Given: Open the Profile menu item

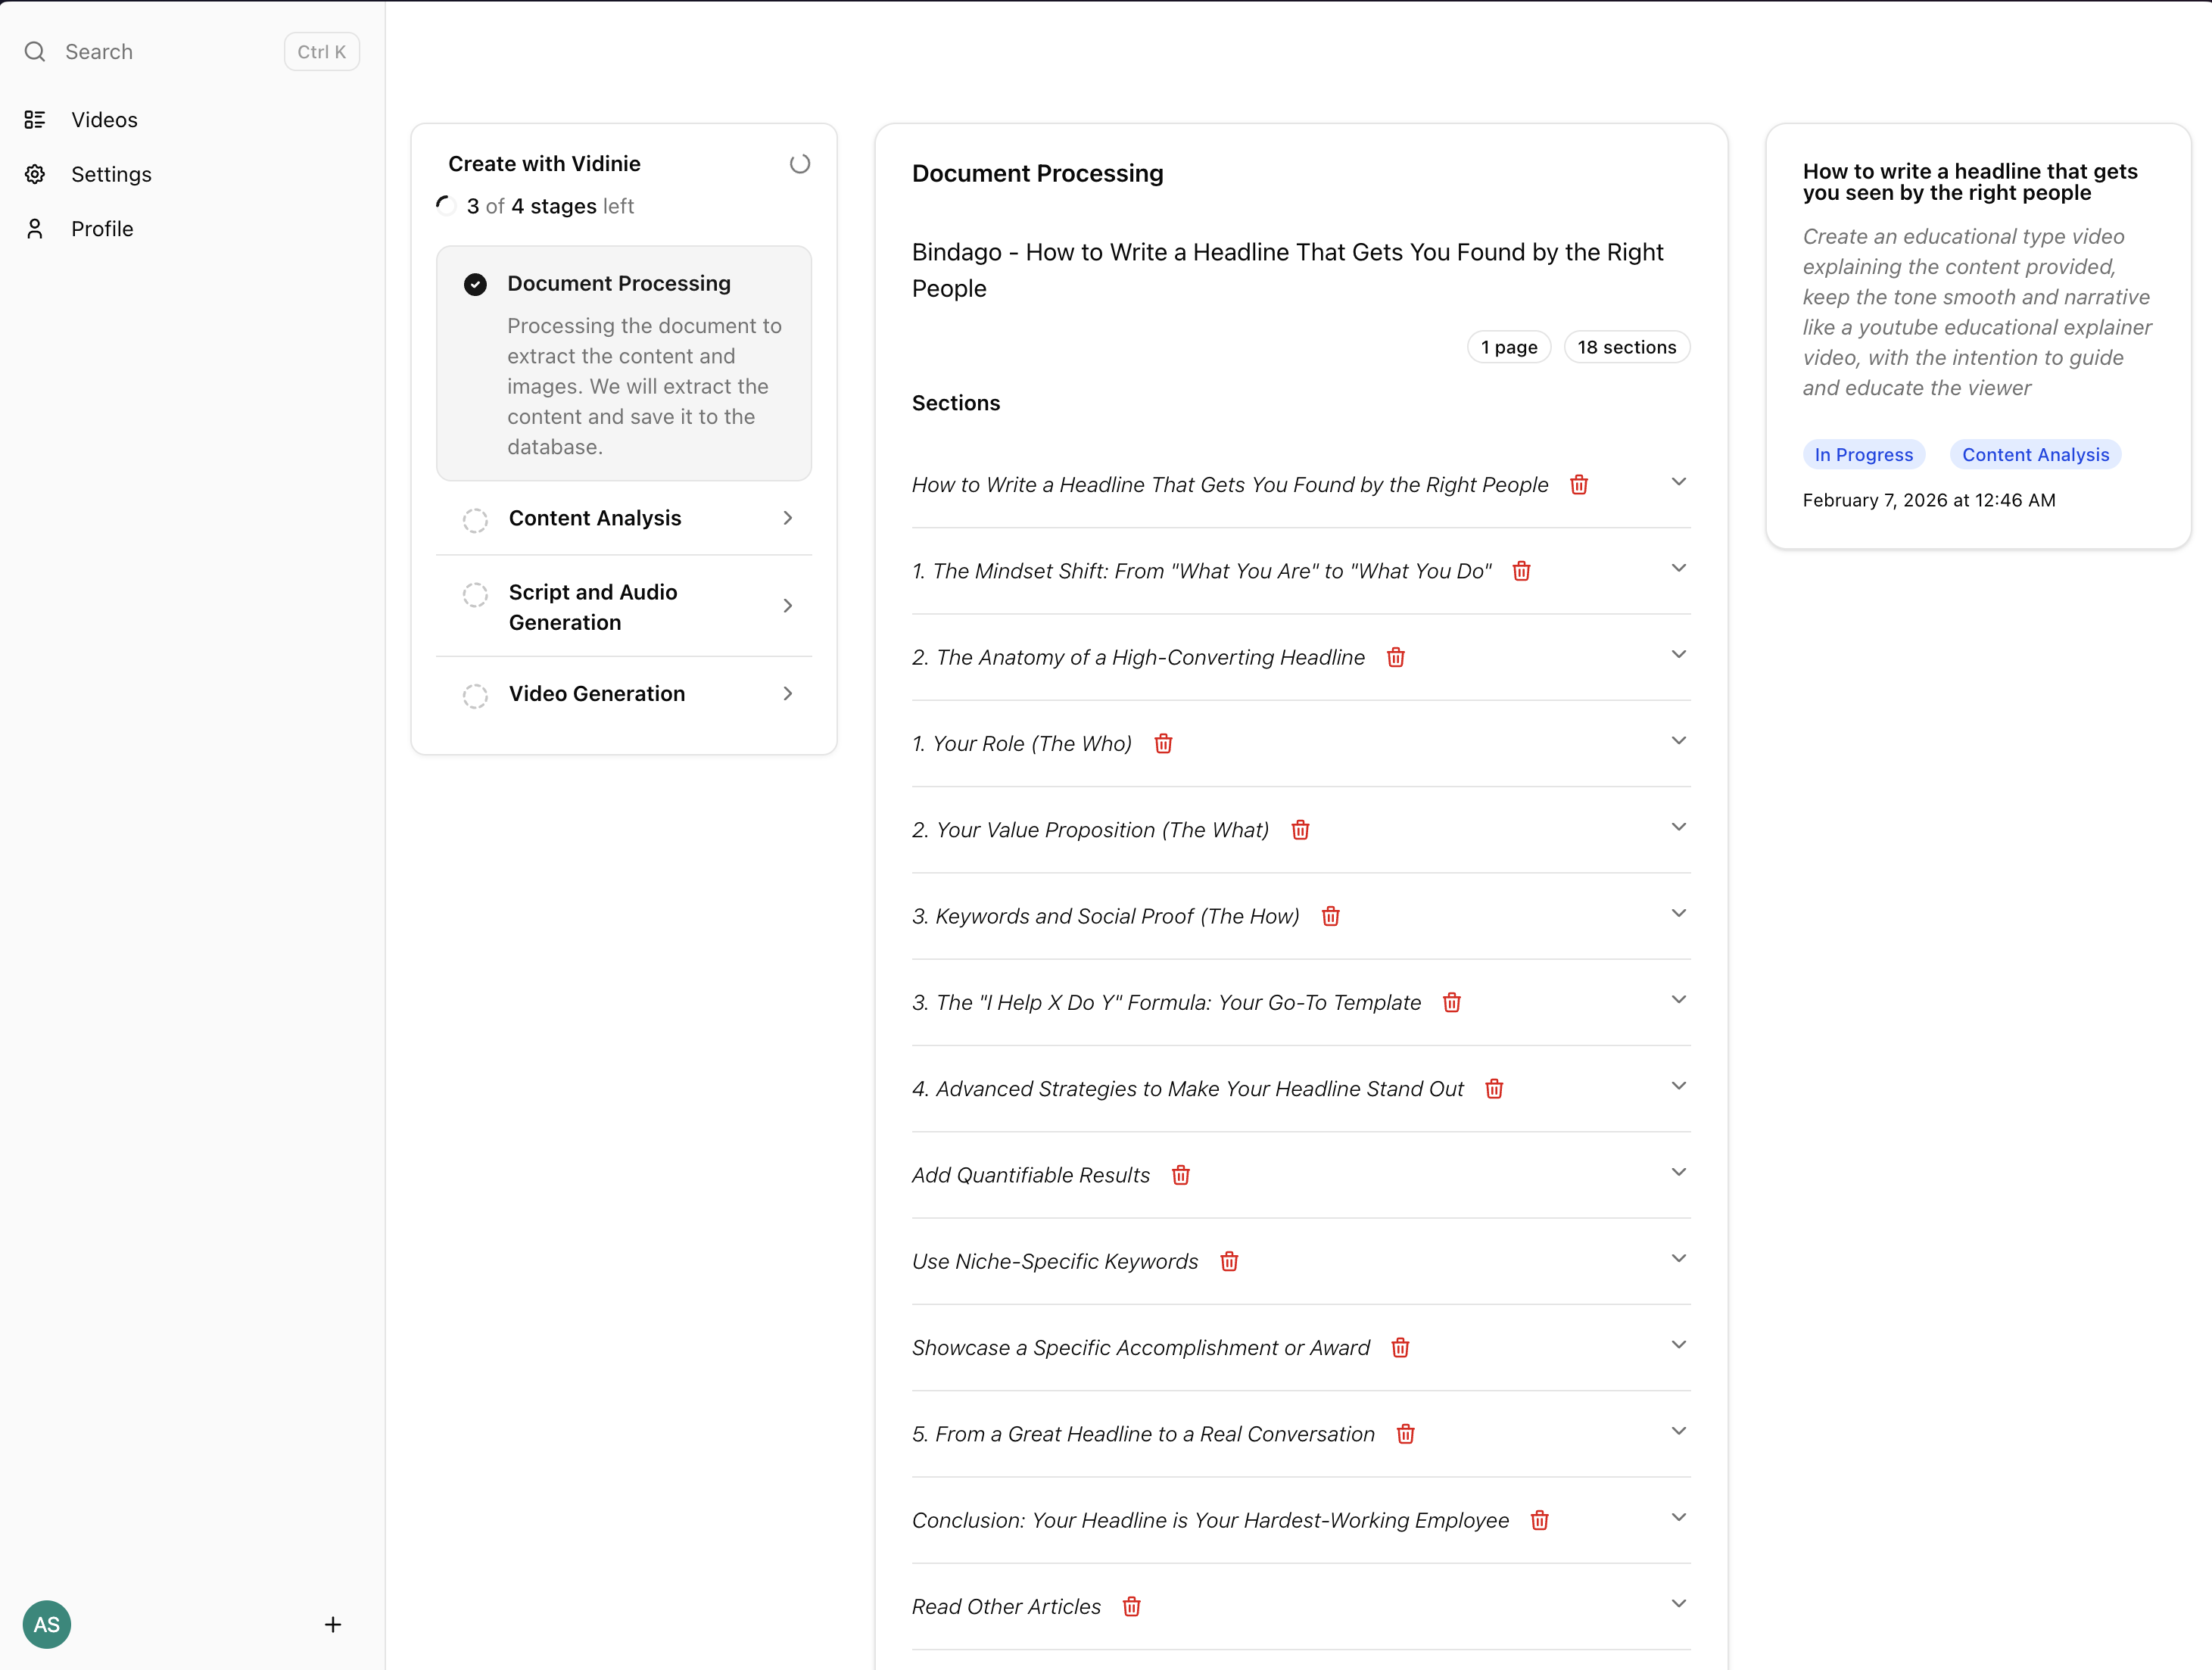Looking at the screenshot, I should (101, 228).
